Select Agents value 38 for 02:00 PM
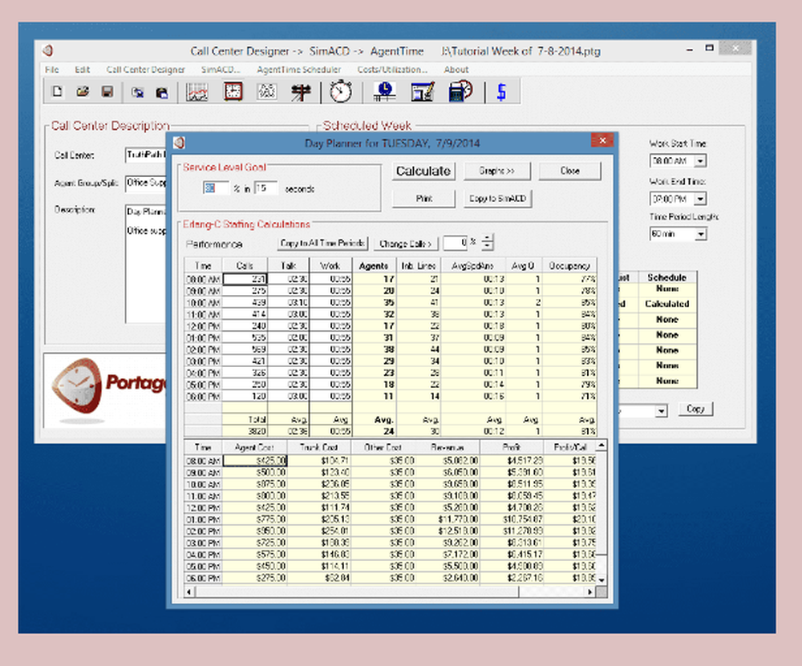 [374, 349]
